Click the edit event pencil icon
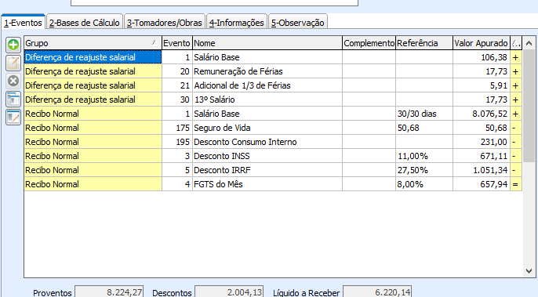The image size is (538, 297). pyautogui.click(x=13, y=63)
